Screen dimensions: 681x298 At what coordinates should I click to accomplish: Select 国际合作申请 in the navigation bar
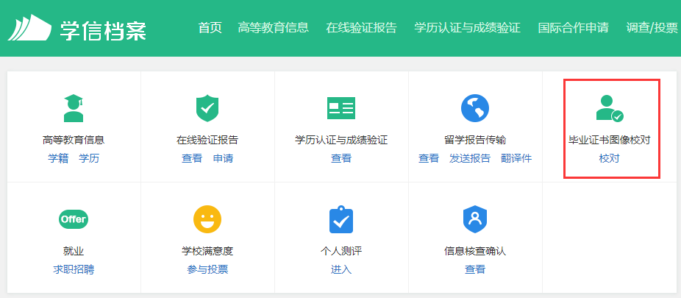(573, 28)
